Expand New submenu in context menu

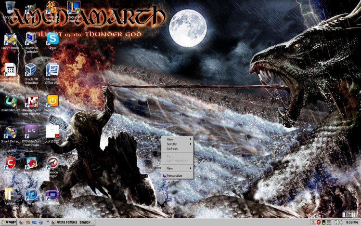[x=177, y=168]
